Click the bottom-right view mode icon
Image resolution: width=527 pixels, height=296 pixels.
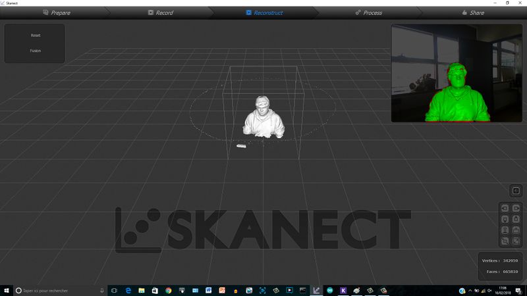pos(516,241)
